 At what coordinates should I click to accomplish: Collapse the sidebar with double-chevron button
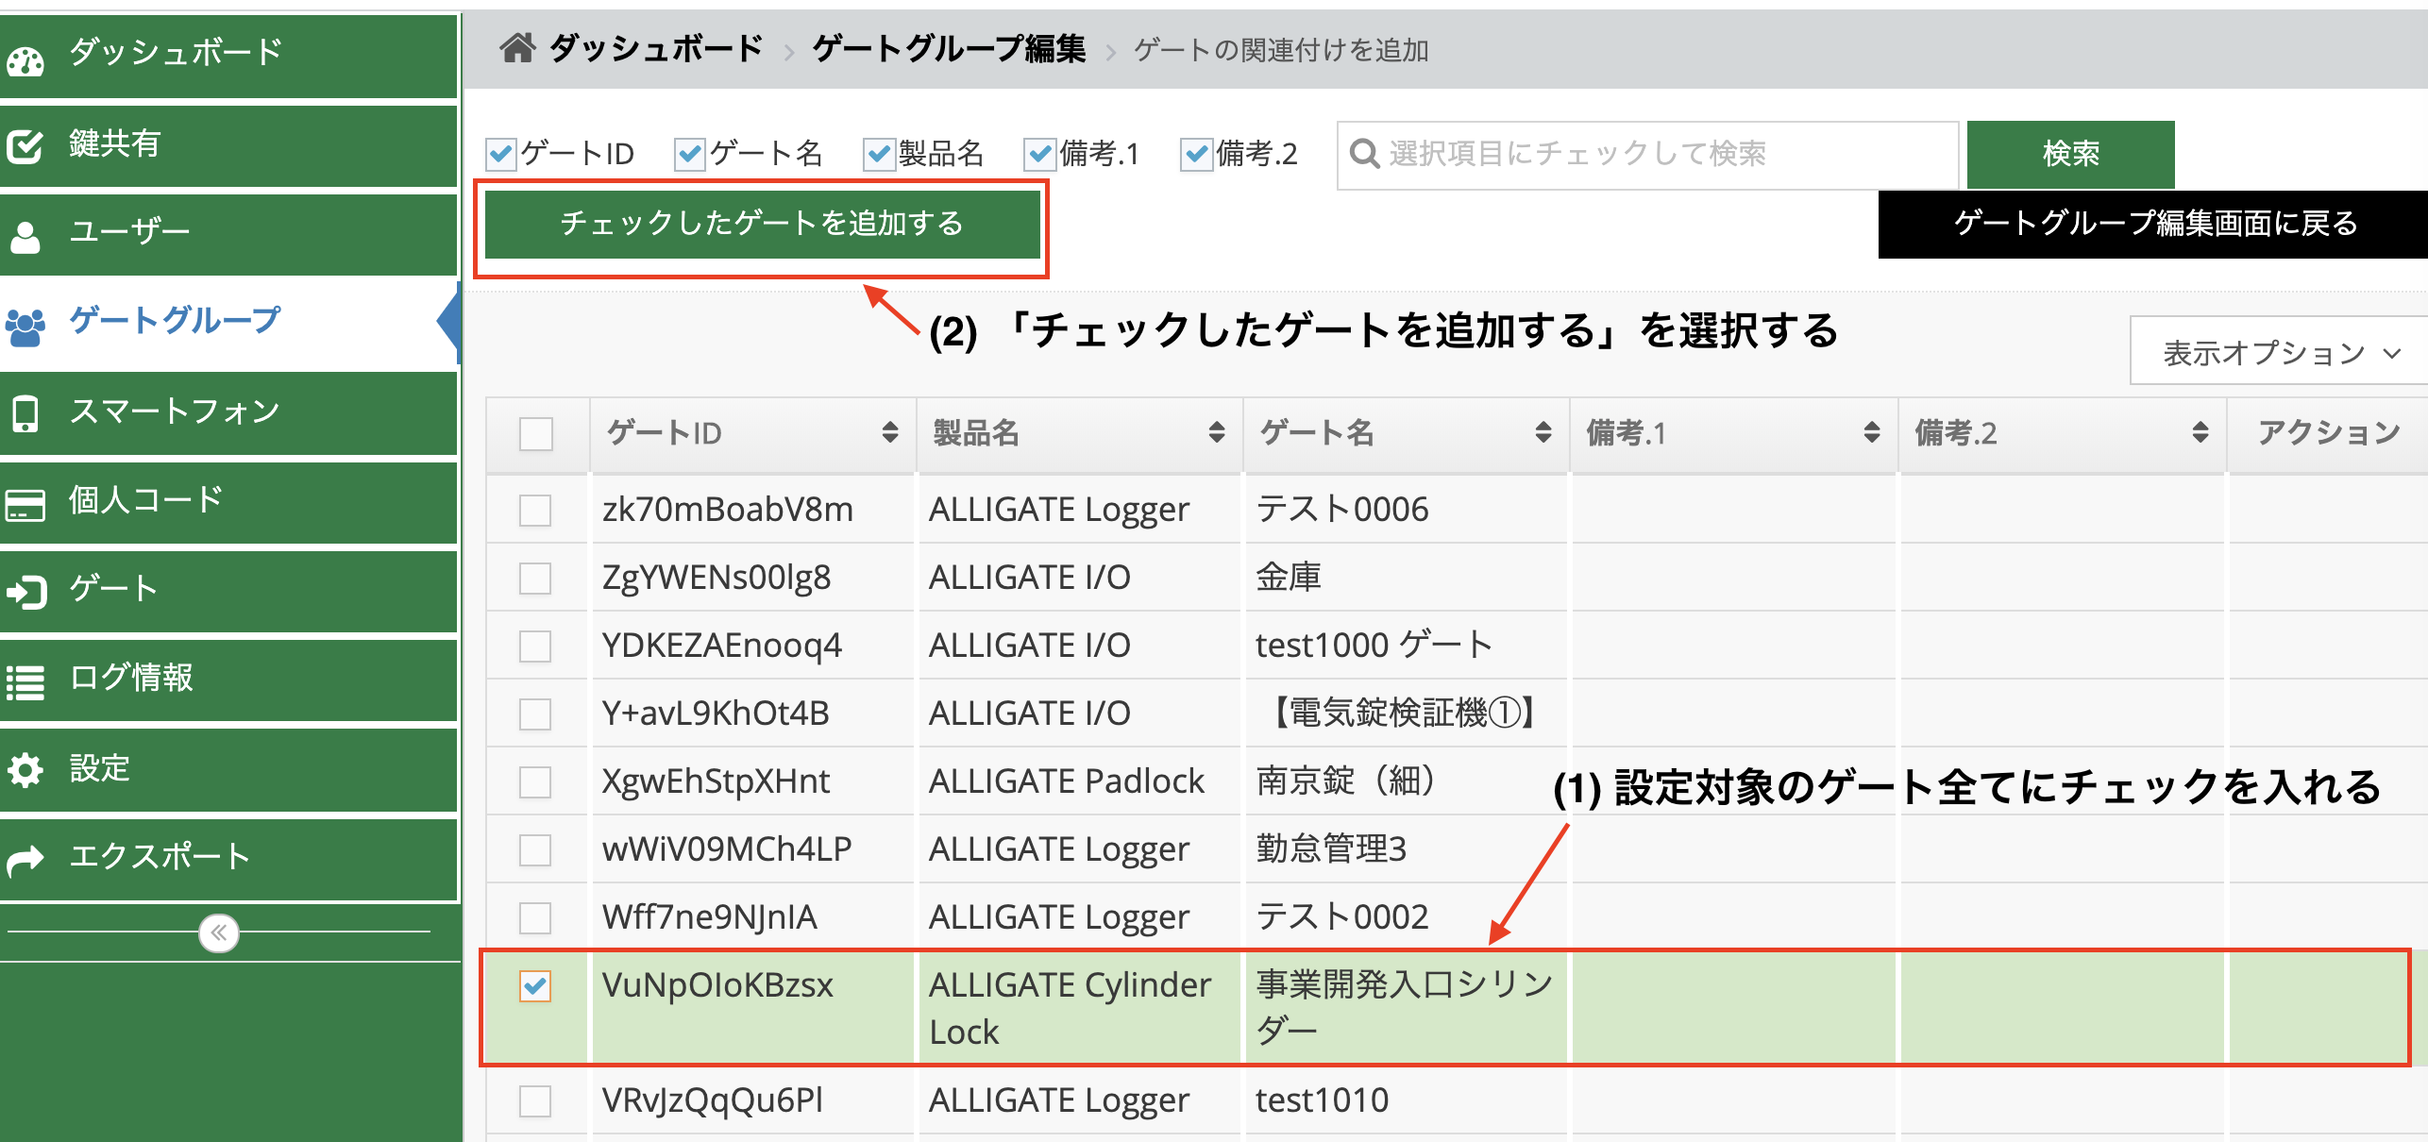(x=219, y=932)
